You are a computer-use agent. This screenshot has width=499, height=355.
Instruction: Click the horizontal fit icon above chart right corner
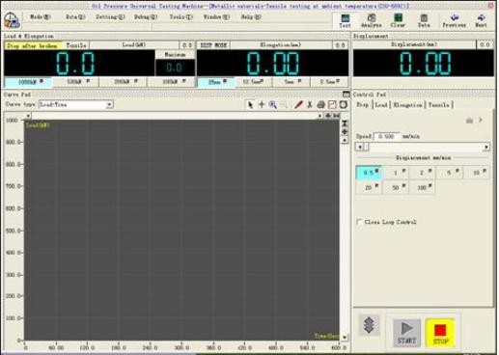[336, 115]
